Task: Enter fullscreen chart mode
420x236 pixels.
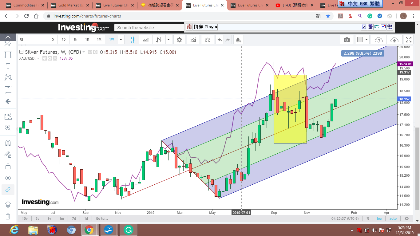Action: (x=408, y=40)
